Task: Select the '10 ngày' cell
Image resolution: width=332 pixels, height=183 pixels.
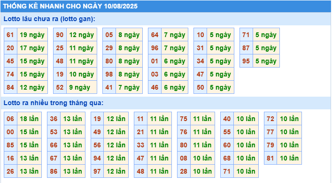Action: point(82,74)
